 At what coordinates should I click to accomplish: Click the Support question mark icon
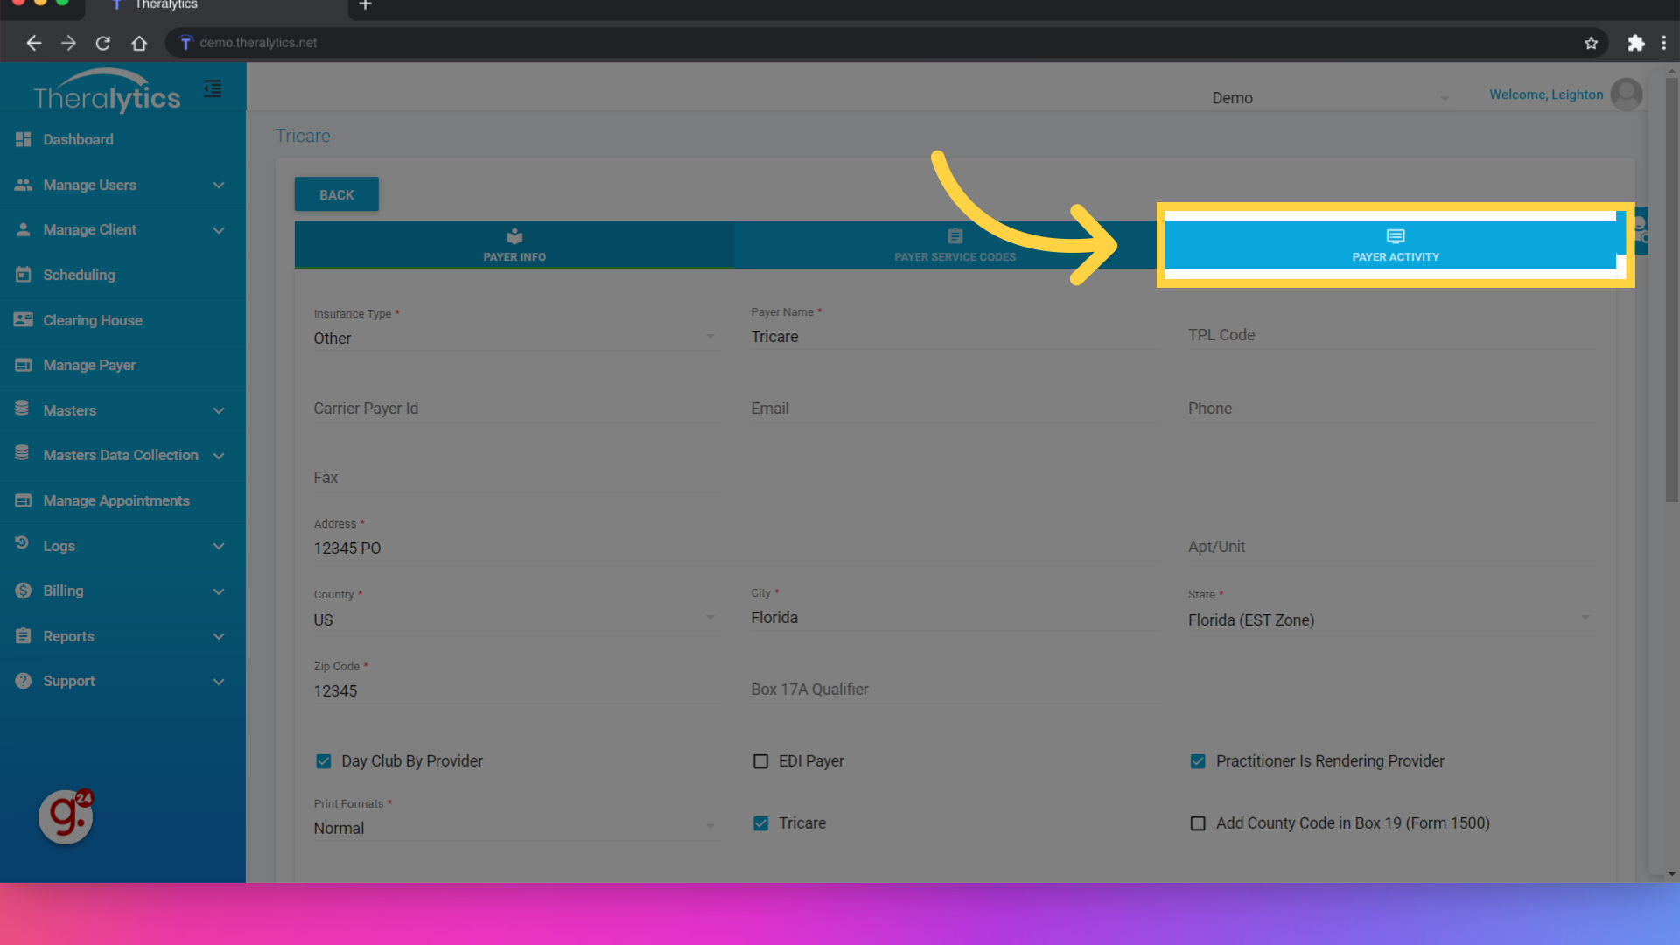(x=24, y=681)
